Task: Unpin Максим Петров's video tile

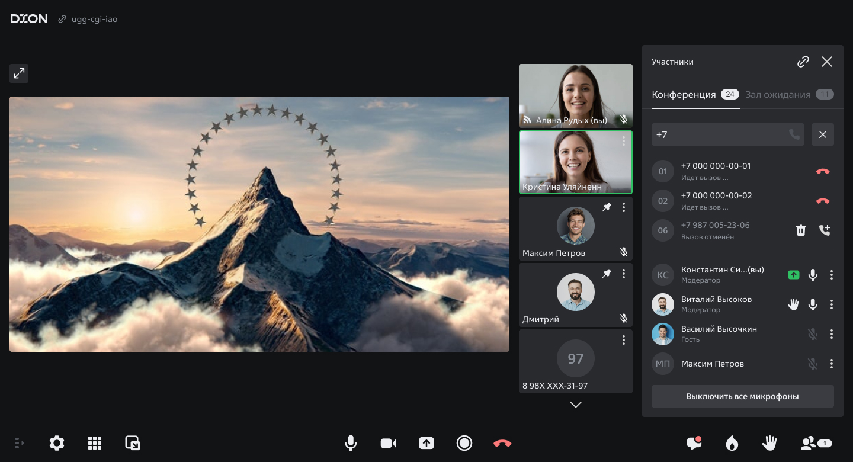Action: pyautogui.click(x=607, y=207)
